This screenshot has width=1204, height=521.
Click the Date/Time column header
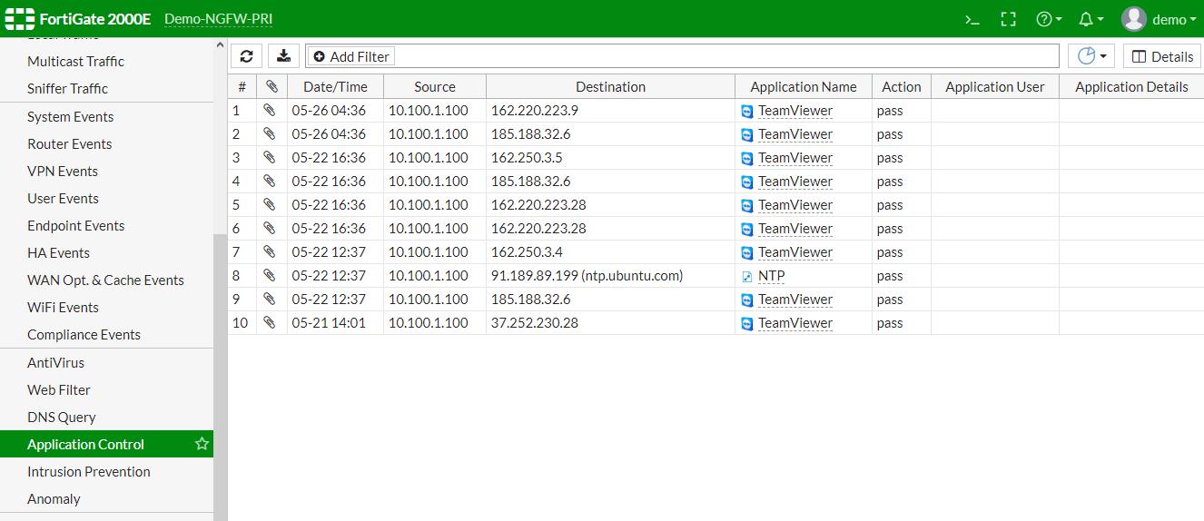point(335,87)
